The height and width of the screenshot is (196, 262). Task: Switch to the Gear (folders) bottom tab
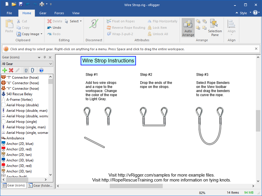(x=40, y=186)
